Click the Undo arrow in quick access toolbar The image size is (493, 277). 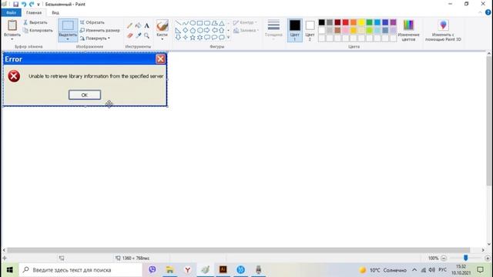pyautogui.click(x=24, y=4)
